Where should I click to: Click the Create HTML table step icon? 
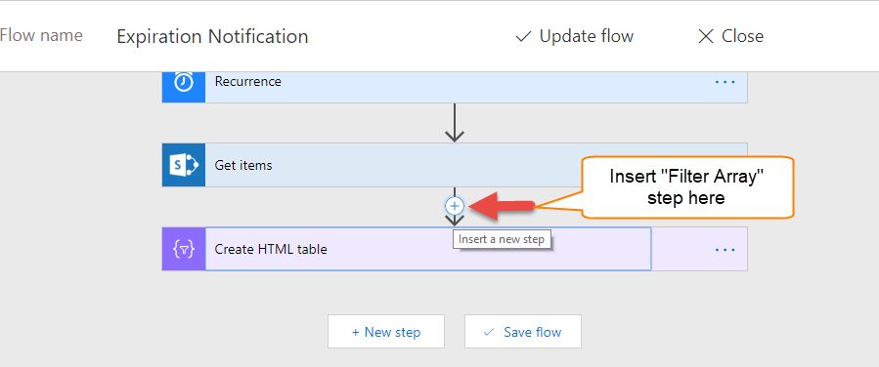[x=184, y=250]
